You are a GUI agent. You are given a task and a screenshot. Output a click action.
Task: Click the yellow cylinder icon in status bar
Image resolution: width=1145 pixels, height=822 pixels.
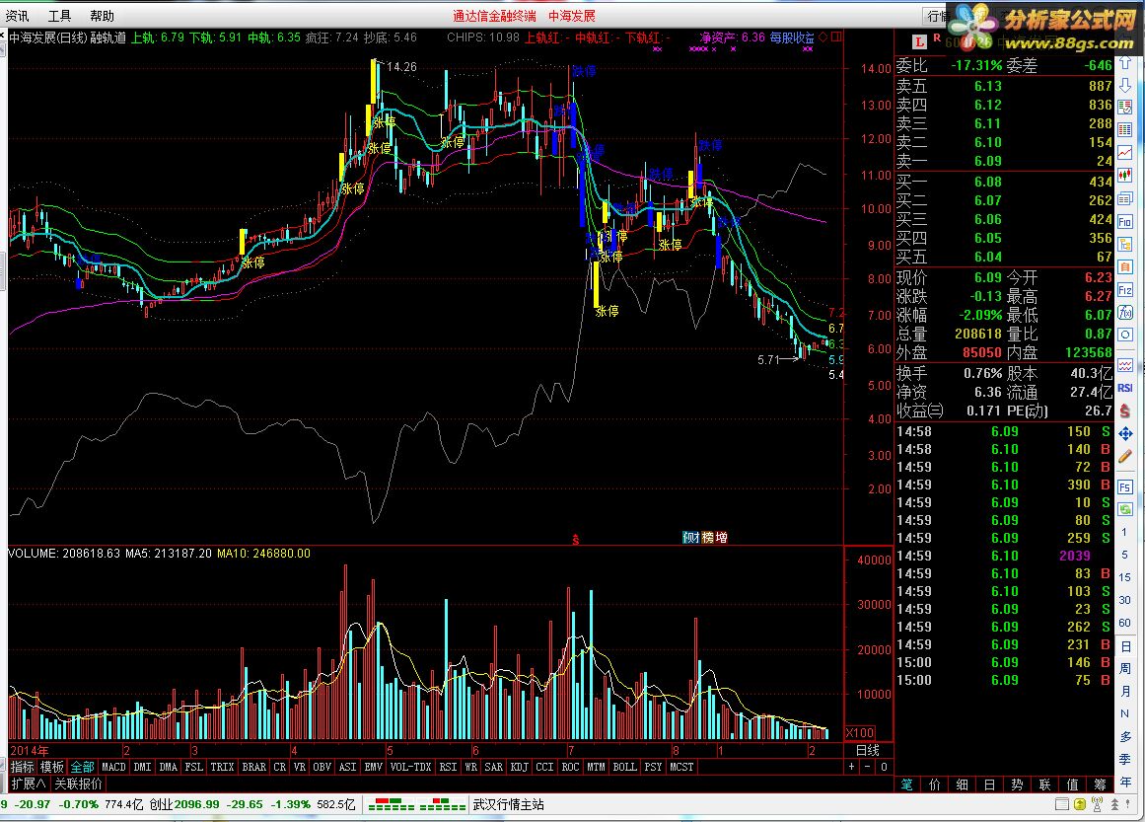[x=1080, y=804]
